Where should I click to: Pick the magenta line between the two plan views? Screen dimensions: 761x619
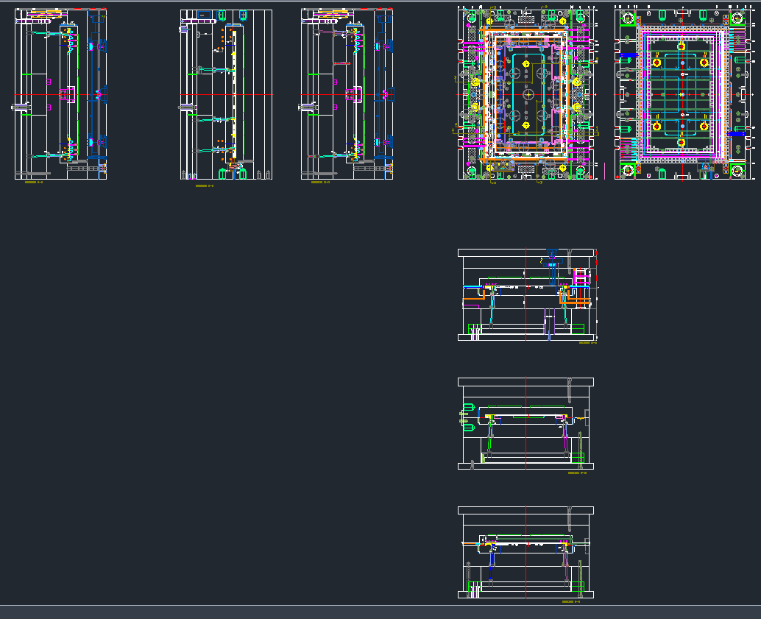point(605,171)
